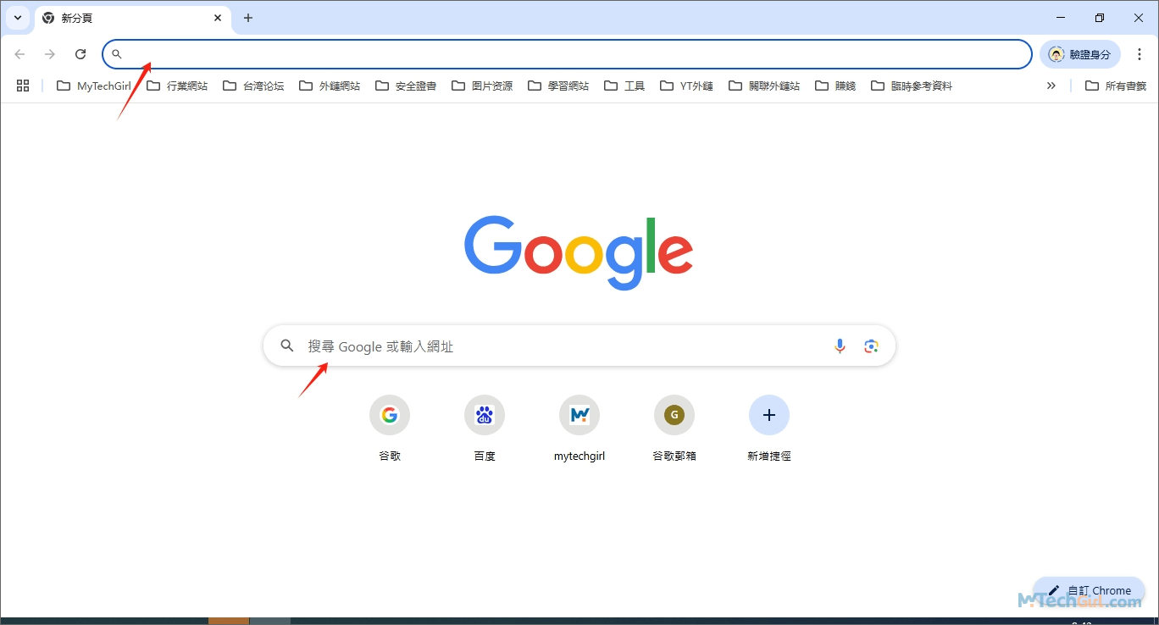Reload the current page
The height and width of the screenshot is (625, 1159).
pyautogui.click(x=80, y=53)
